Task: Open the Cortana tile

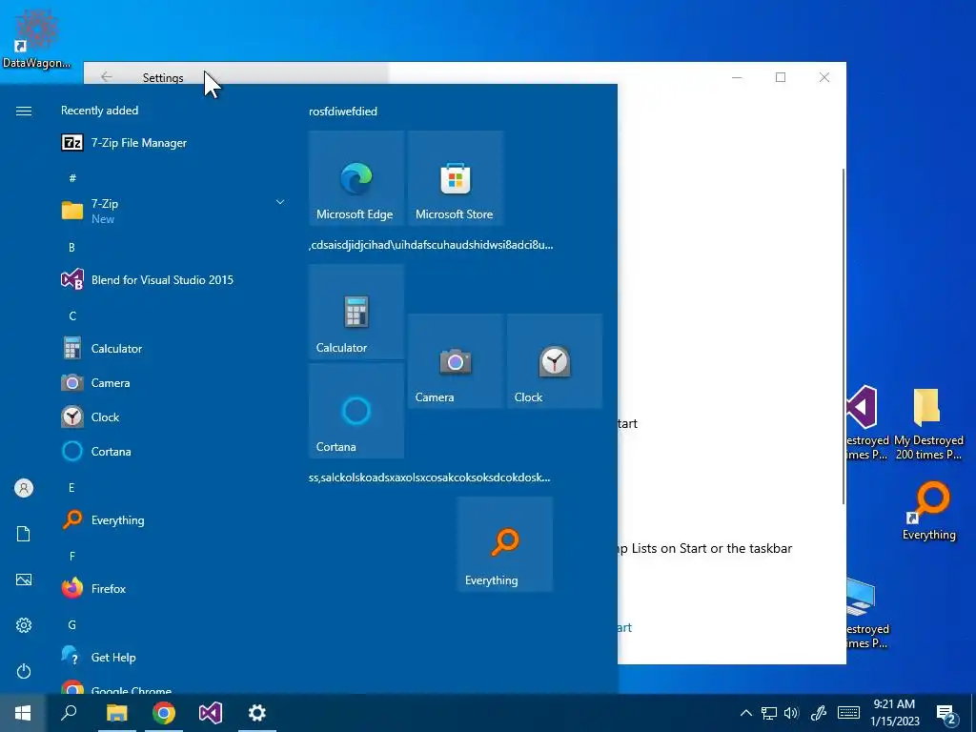Action: click(x=356, y=411)
